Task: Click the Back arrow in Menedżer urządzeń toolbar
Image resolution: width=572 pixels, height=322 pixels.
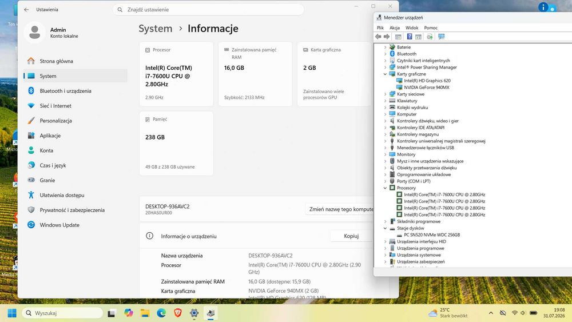Action: (x=378, y=37)
